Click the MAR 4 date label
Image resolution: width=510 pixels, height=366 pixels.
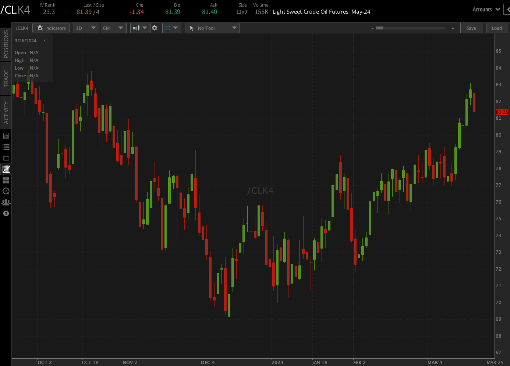pos(435,362)
